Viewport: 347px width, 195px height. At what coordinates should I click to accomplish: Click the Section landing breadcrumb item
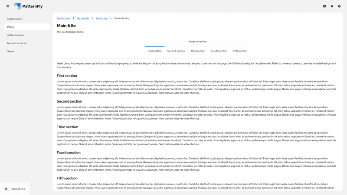coord(122,18)
